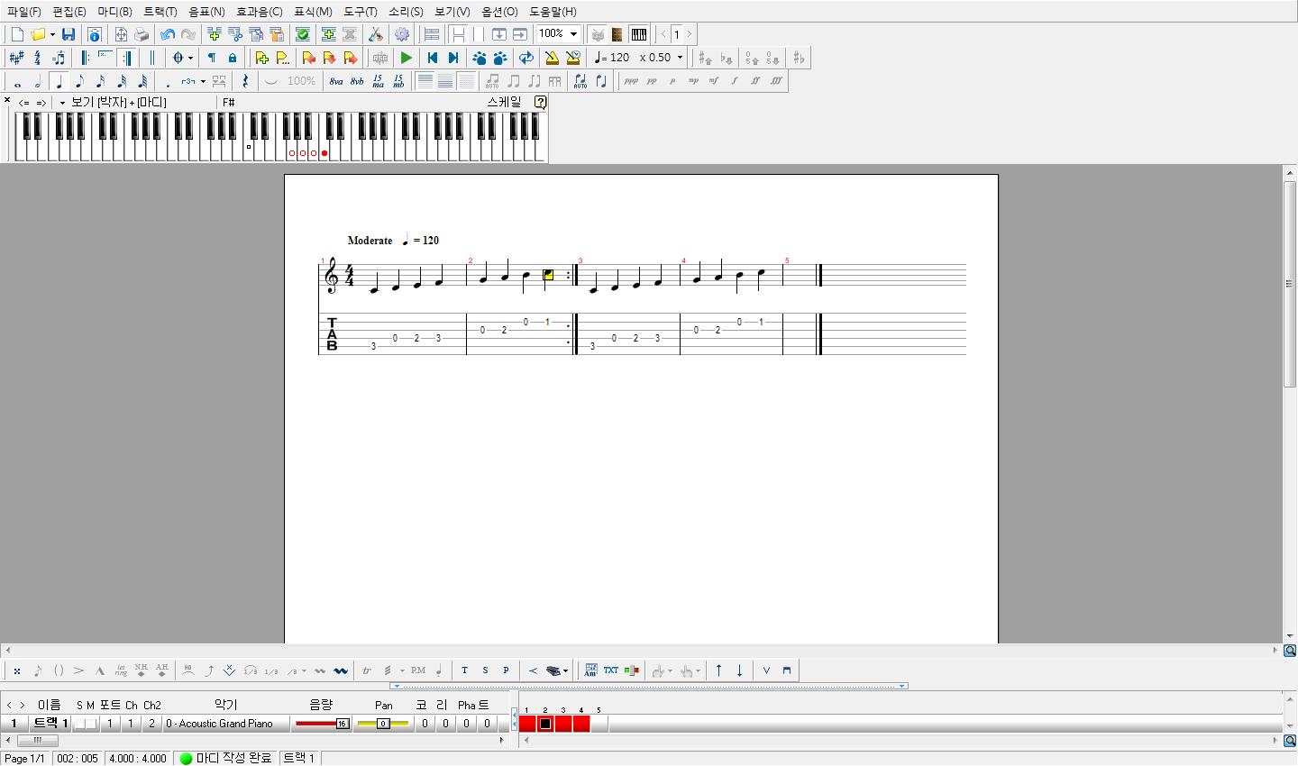Insert a rest using the rest symbol icon
This screenshot has width=1298, height=766.
tap(245, 81)
